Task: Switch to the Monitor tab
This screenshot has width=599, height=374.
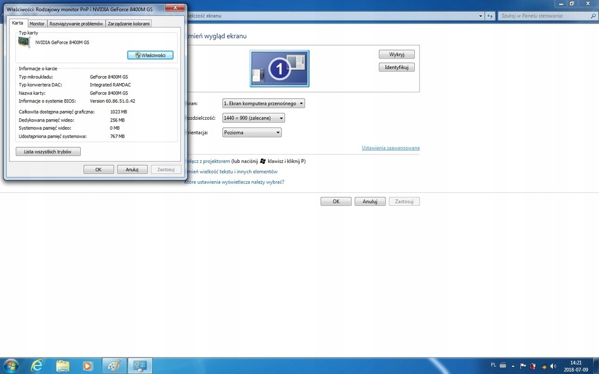Action: (x=37, y=23)
